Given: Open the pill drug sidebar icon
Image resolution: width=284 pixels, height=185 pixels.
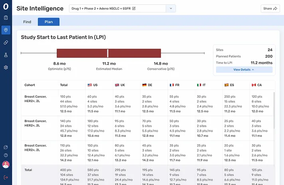Looking at the screenshot, I should 6,42.
